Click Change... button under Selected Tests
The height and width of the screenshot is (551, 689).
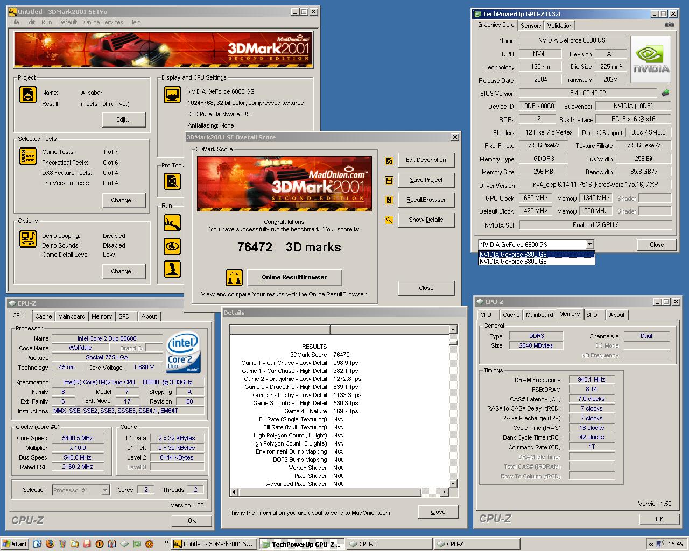[x=124, y=201]
